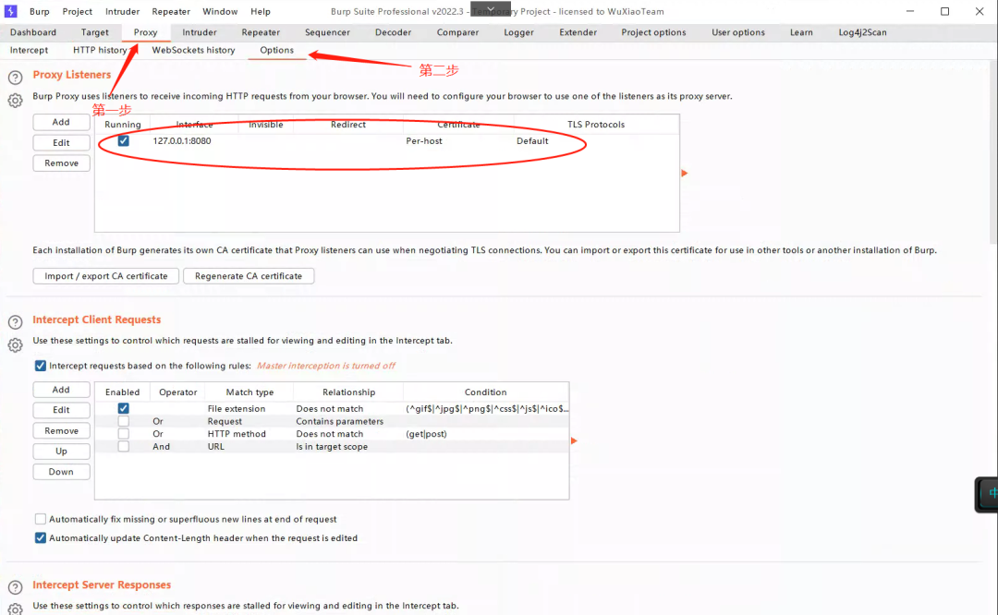Move the intercept rule Up
The height and width of the screenshot is (615, 998).
tap(61, 452)
